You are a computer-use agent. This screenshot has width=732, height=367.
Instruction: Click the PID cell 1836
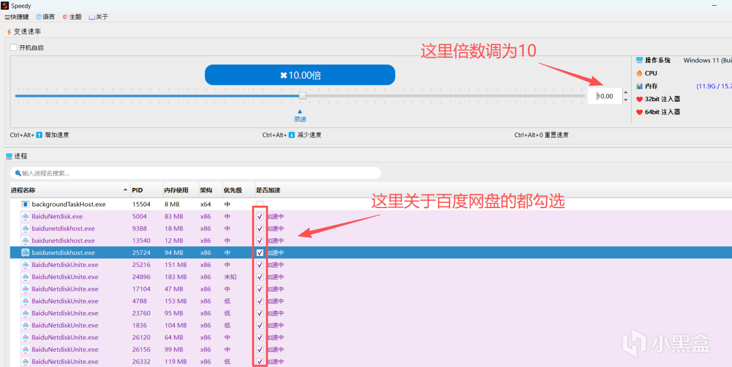(139, 325)
